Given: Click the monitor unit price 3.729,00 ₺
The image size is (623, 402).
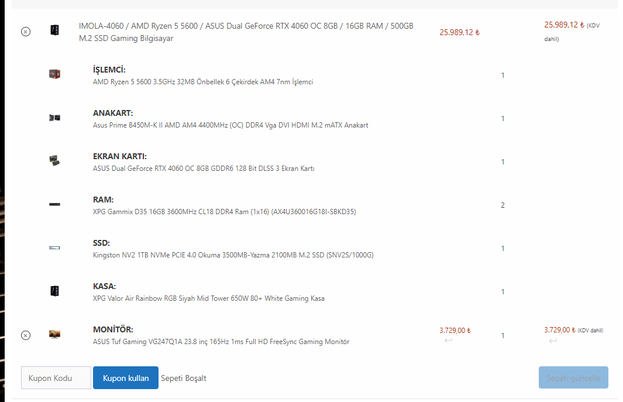Looking at the screenshot, I should [x=455, y=331].
